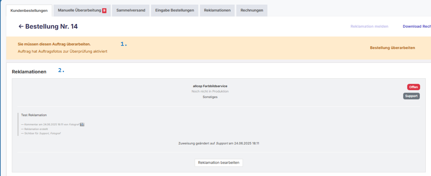Click the gray Support badge
431x176 pixels.
[x=411, y=96]
